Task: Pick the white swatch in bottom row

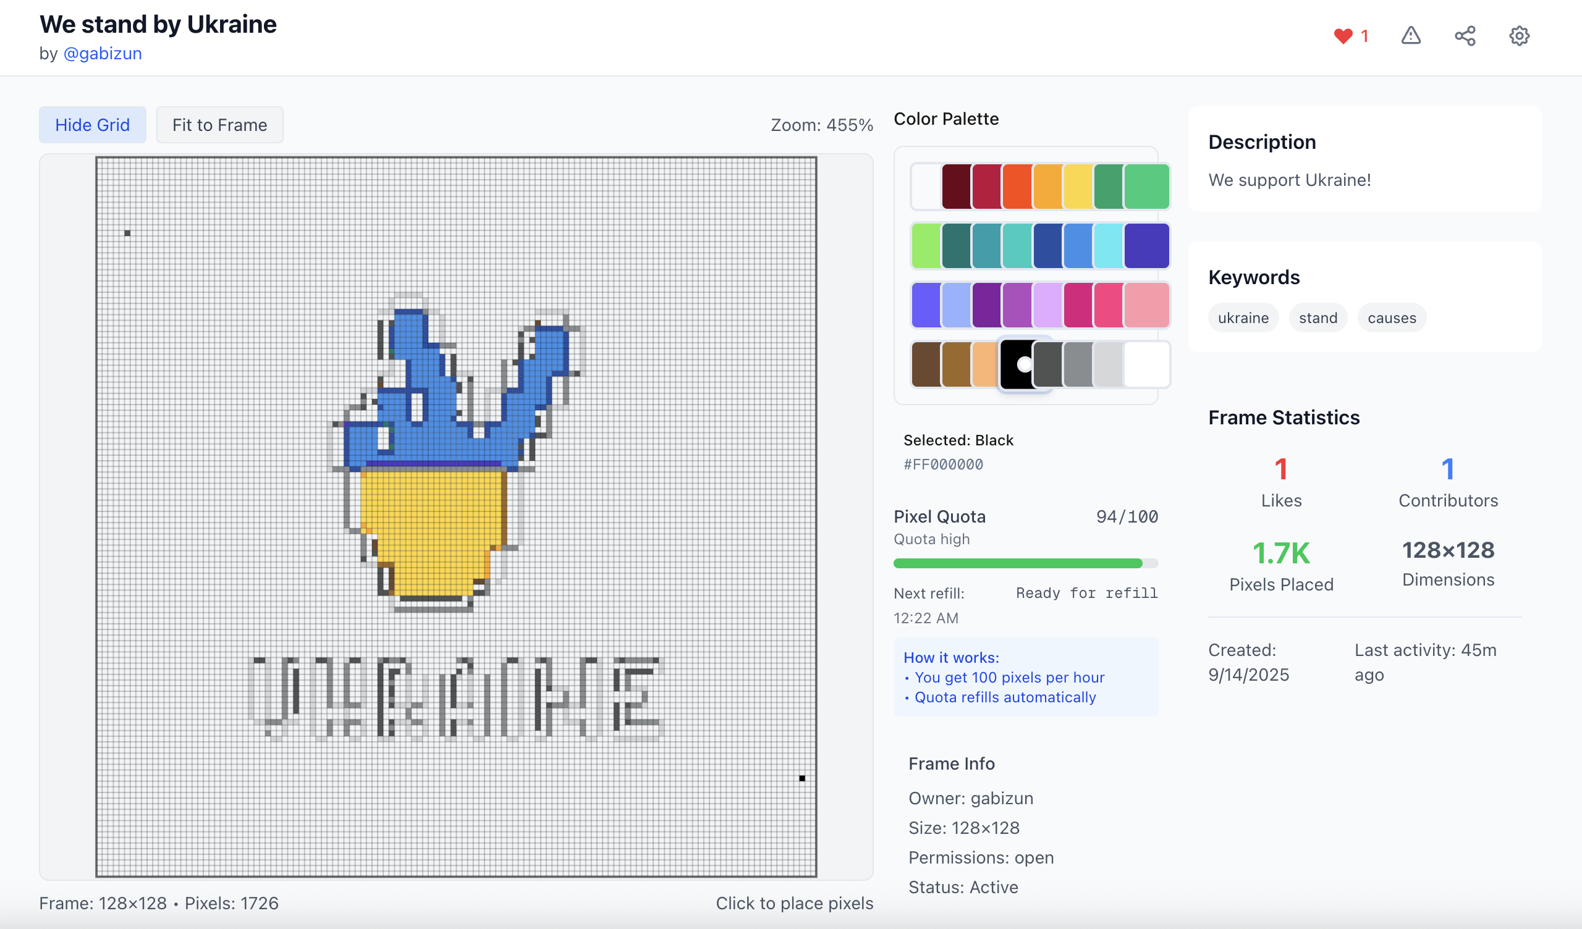Action: [x=1146, y=364]
